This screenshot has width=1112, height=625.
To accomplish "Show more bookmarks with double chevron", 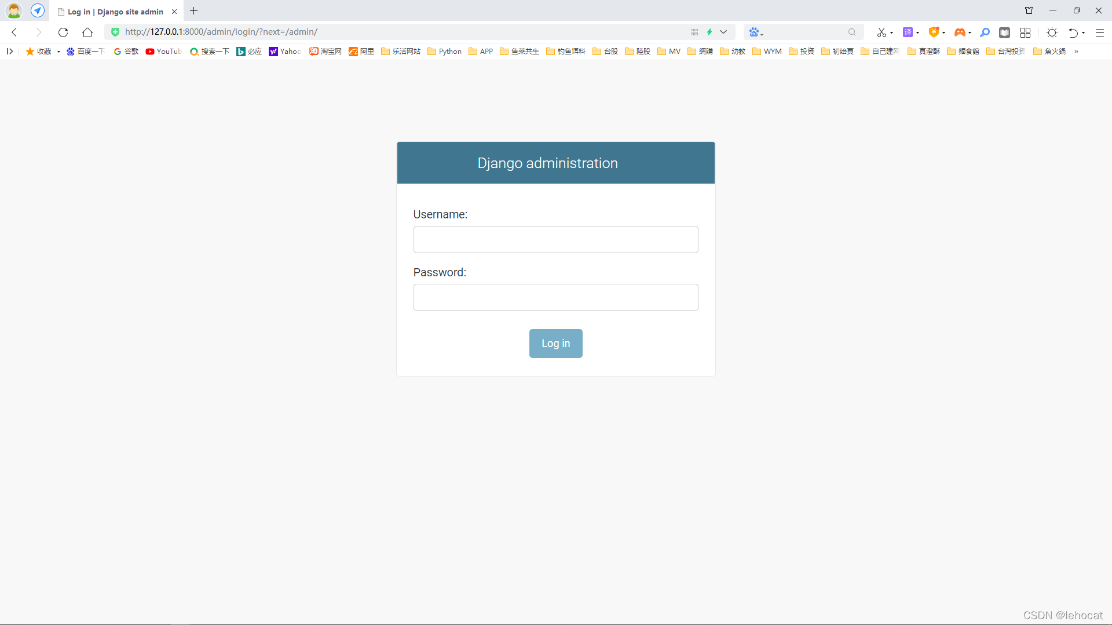I will 1077,52.
